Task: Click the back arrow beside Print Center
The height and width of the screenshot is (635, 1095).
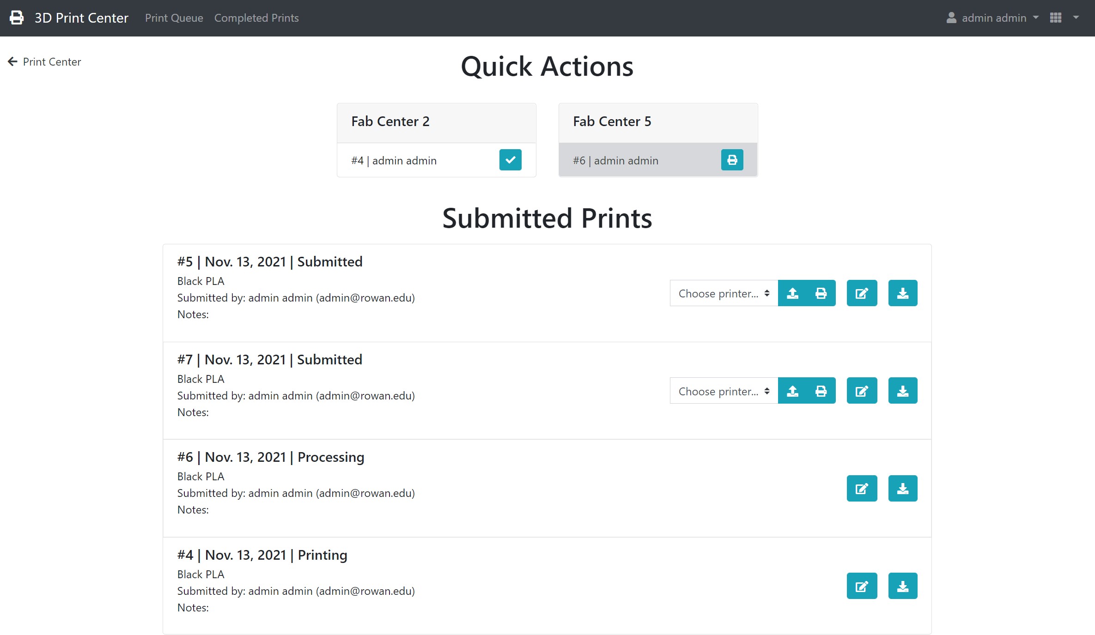Action: coord(12,61)
